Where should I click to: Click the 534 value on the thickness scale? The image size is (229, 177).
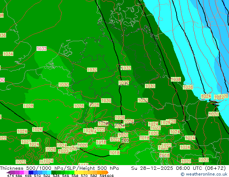point(56,176)
